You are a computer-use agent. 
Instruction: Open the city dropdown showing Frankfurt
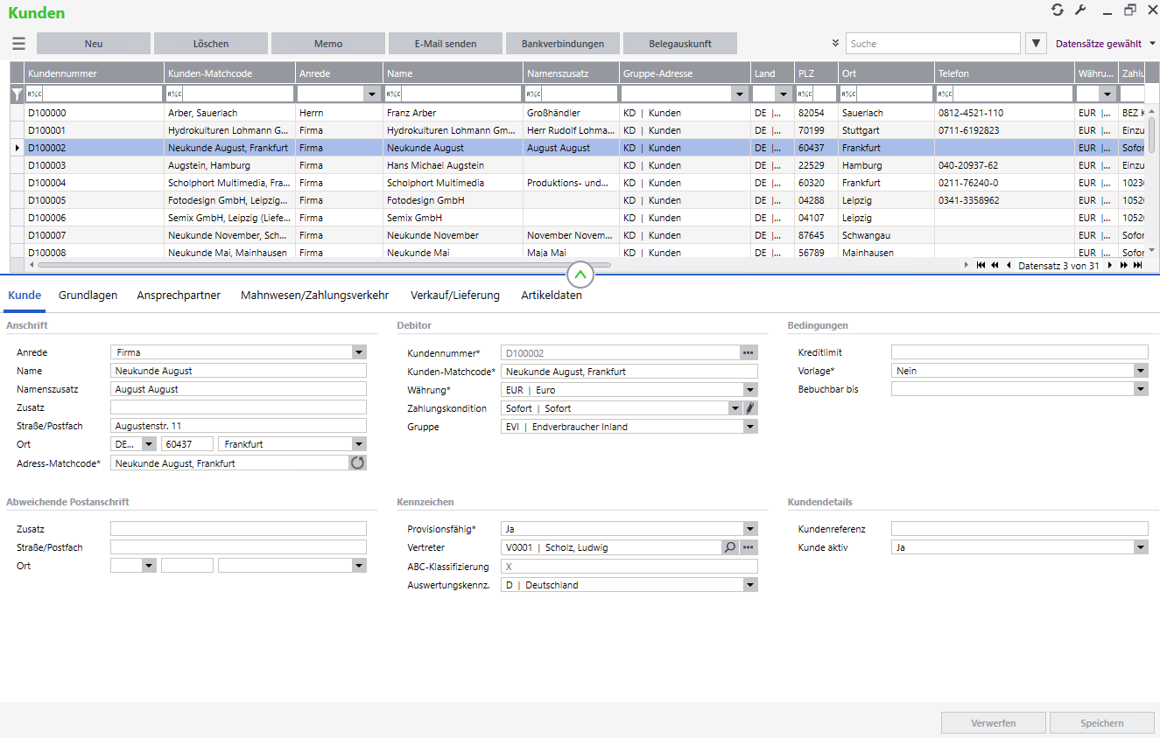pyautogui.click(x=359, y=444)
